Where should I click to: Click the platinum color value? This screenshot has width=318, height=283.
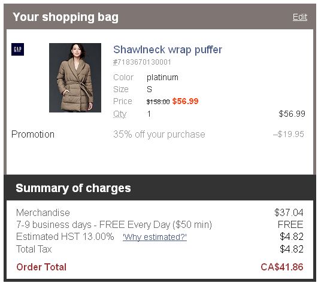point(162,77)
